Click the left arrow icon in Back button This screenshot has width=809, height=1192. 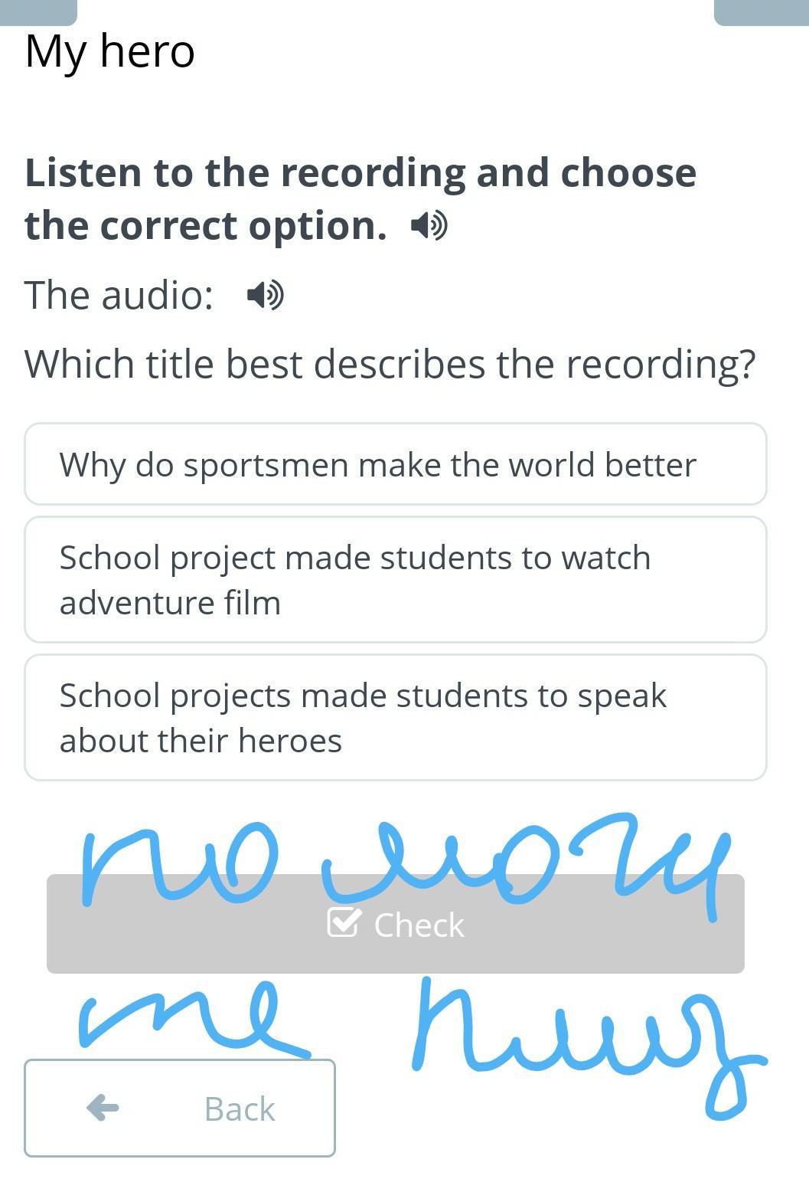tap(103, 1107)
